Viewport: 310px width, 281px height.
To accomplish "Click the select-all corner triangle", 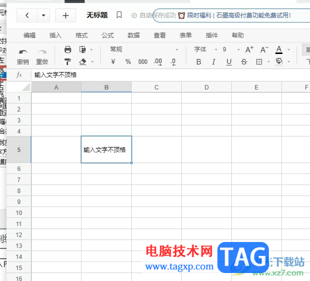I will click(x=27, y=87).
